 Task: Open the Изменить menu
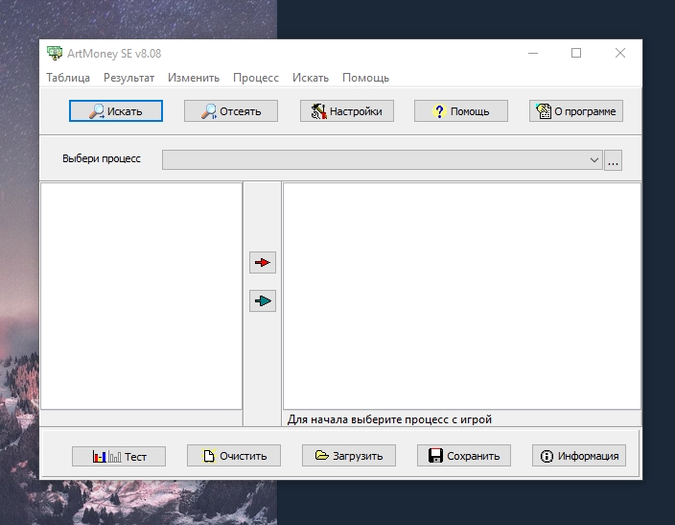click(x=194, y=78)
